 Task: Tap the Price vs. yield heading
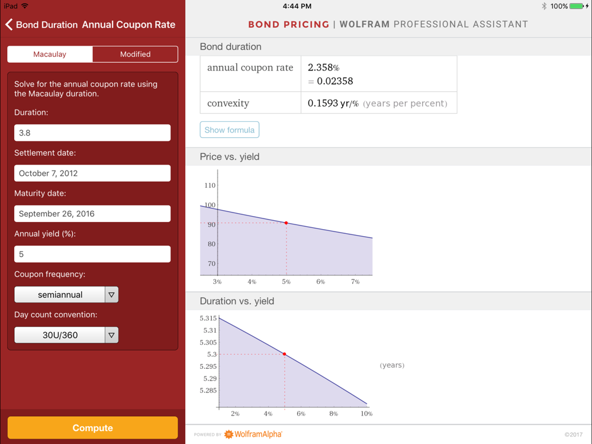pos(230,157)
